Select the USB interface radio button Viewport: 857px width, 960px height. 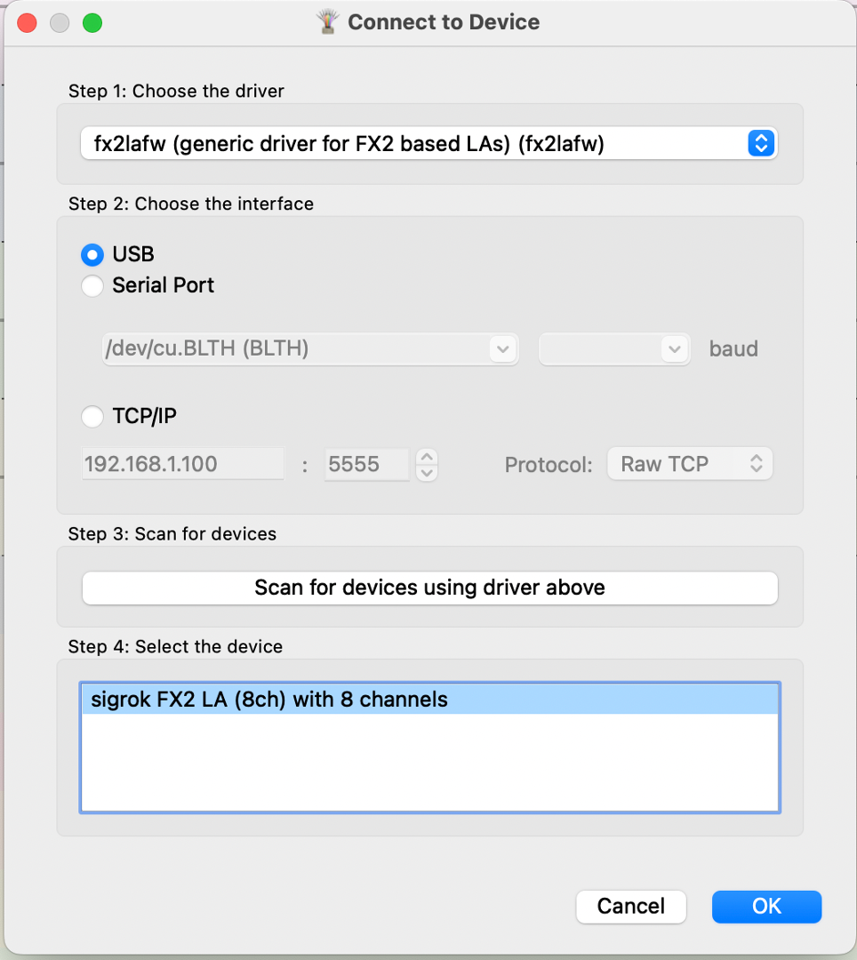pyautogui.click(x=92, y=255)
